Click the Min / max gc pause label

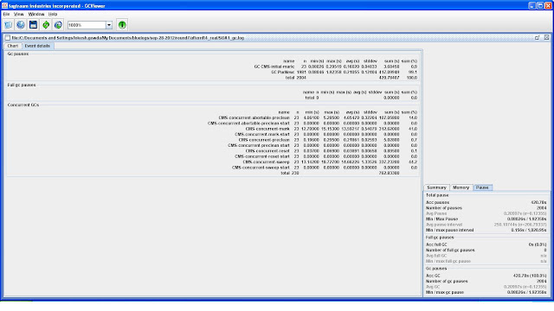[x=444, y=292]
